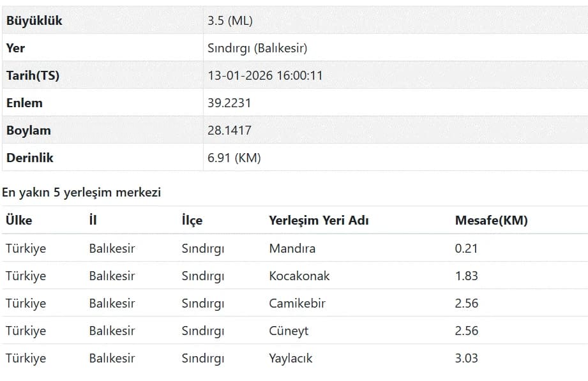The height and width of the screenshot is (381, 588).
Task: Select the latitude value 39.2231
Action: pyautogui.click(x=229, y=103)
